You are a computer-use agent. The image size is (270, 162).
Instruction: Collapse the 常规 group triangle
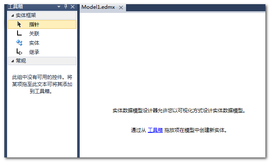13,61
